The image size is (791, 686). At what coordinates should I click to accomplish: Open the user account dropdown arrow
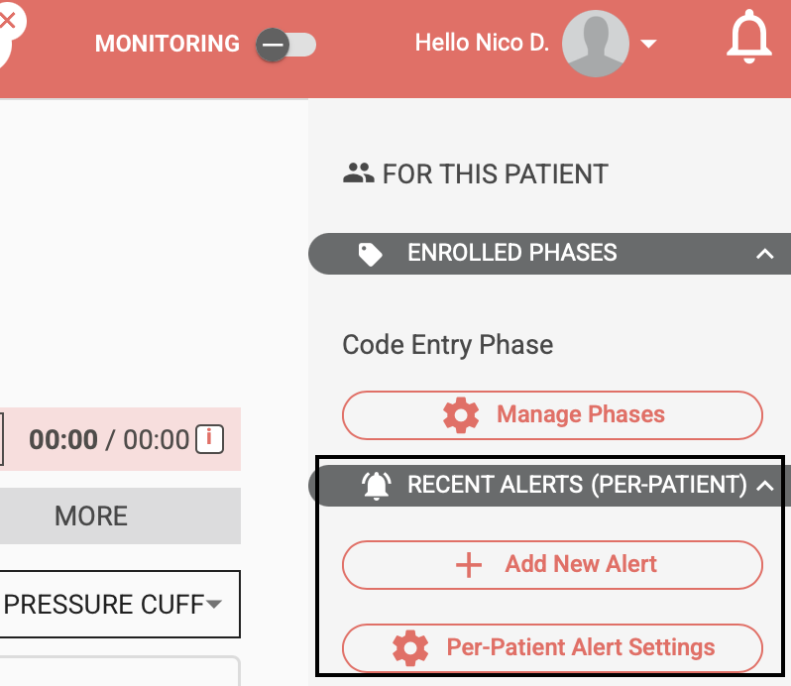pos(649,44)
